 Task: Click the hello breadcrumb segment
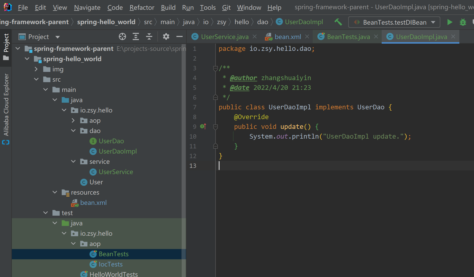(242, 22)
